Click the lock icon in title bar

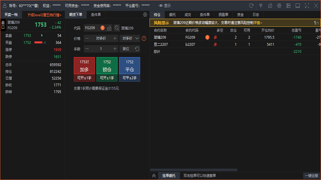[270, 5]
